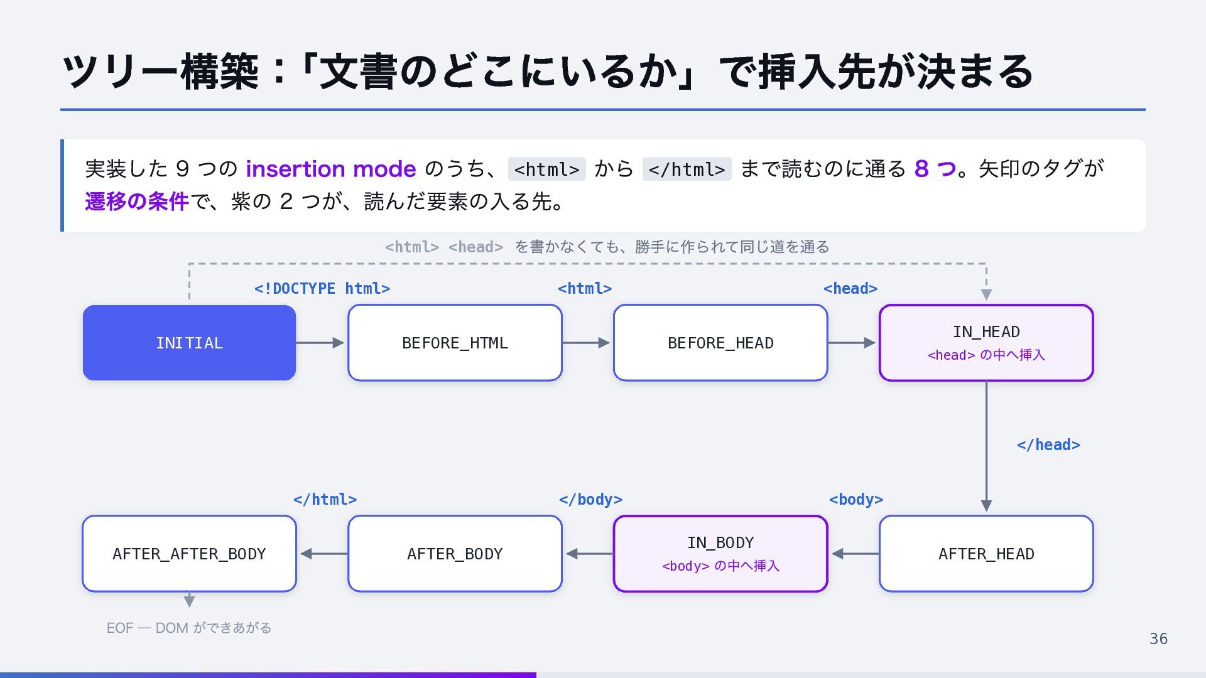The width and height of the screenshot is (1206, 678).
Task: Click the </body> transition label
Action: point(590,500)
